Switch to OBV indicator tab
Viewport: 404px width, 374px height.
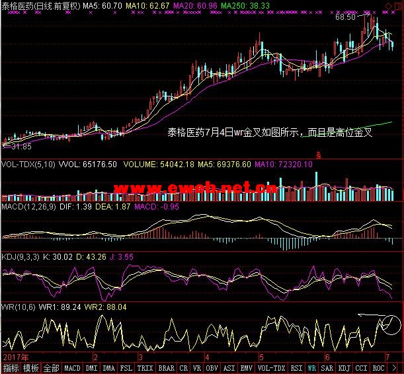[x=212, y=368]
